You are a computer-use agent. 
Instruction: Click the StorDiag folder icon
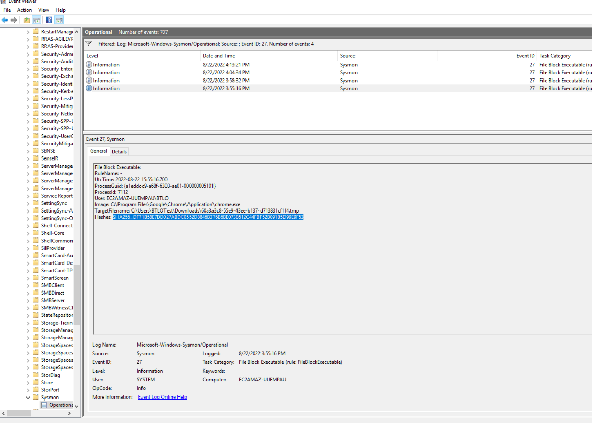pyautogui.click(x=35, y=375)
